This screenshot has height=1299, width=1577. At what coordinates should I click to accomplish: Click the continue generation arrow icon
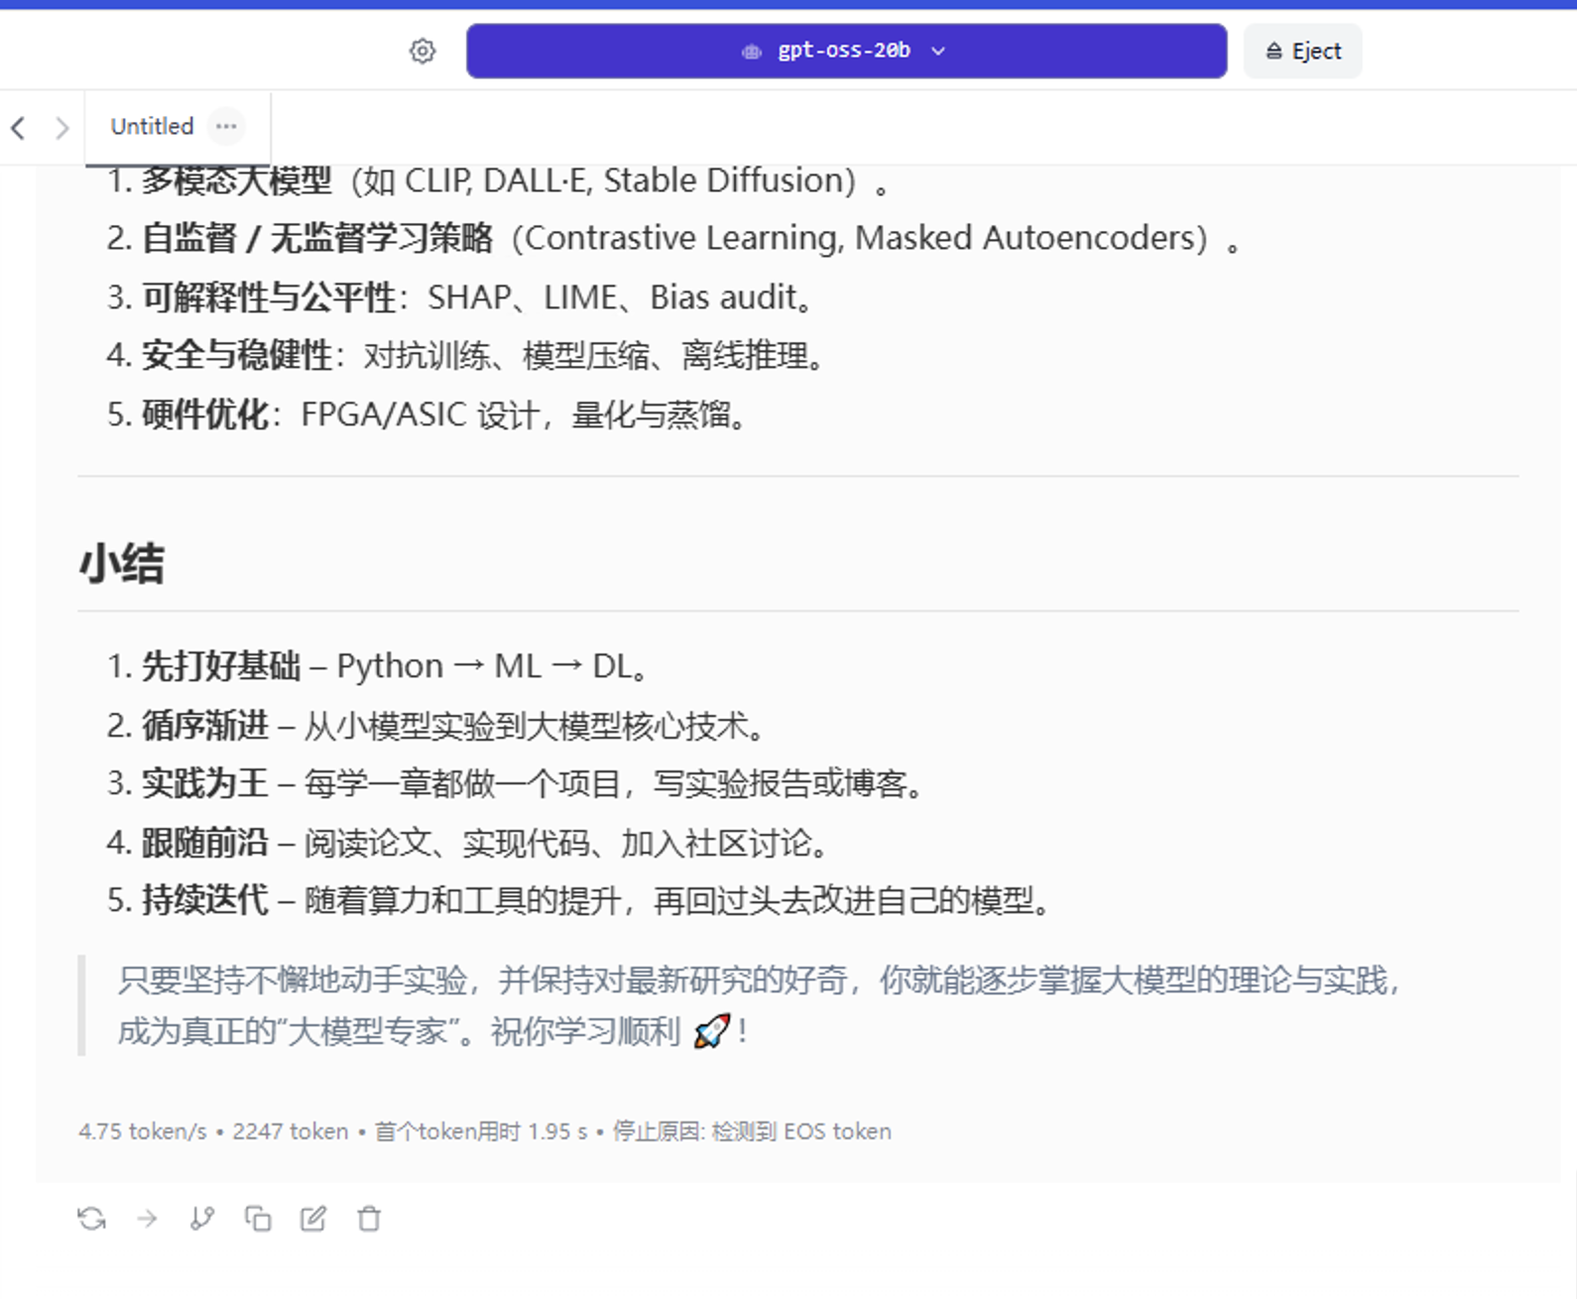[x=147, y=1219]
